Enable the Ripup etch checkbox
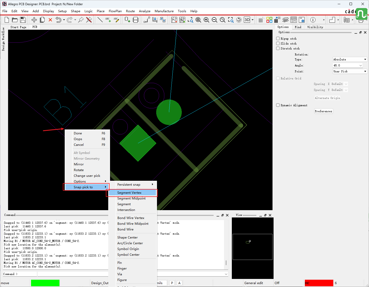The height and width of the screenshot is (287, 369). click(x=278, y=39)
